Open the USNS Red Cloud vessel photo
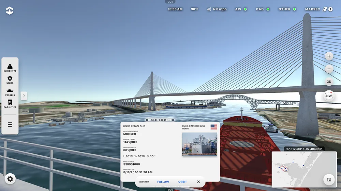 (199, 144)
